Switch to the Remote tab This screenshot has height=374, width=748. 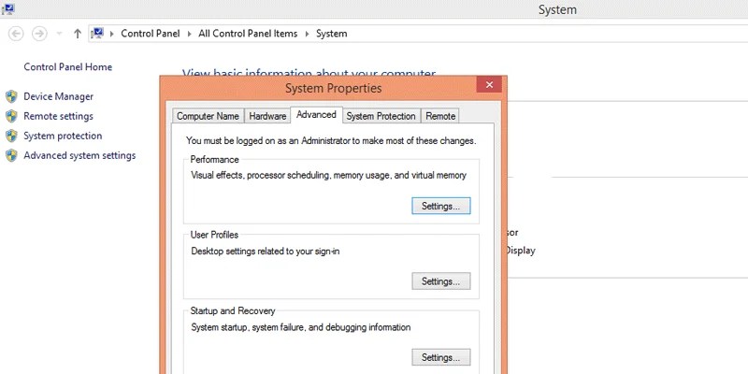[x=440, y=116]
